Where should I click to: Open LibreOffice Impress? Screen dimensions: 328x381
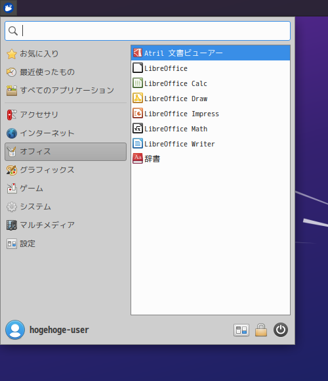coord(211,114)
